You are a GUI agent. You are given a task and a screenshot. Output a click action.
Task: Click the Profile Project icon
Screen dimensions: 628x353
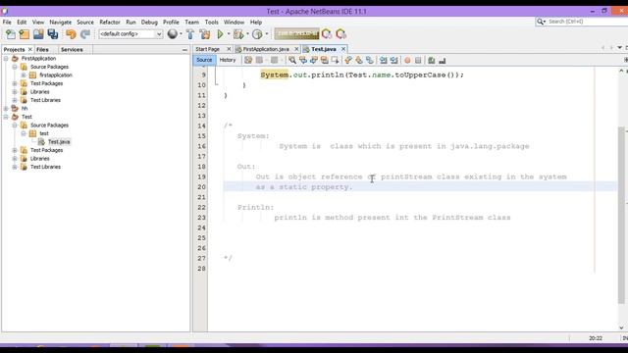pyautogui.click(x=257, y=34)
